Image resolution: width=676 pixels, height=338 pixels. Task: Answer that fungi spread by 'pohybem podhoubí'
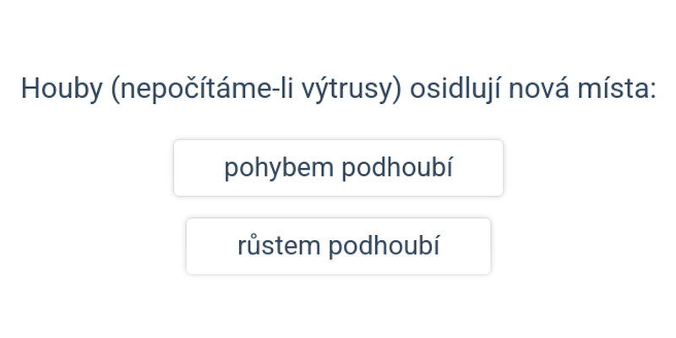(x=338, y=168)
